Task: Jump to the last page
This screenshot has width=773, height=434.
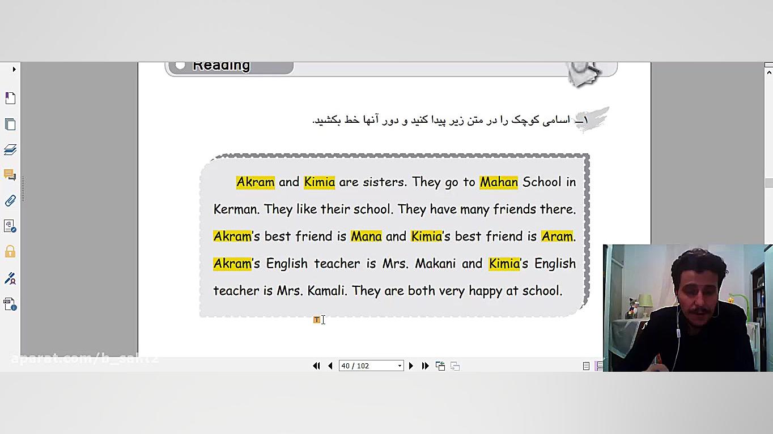Action: coord(425,366)
